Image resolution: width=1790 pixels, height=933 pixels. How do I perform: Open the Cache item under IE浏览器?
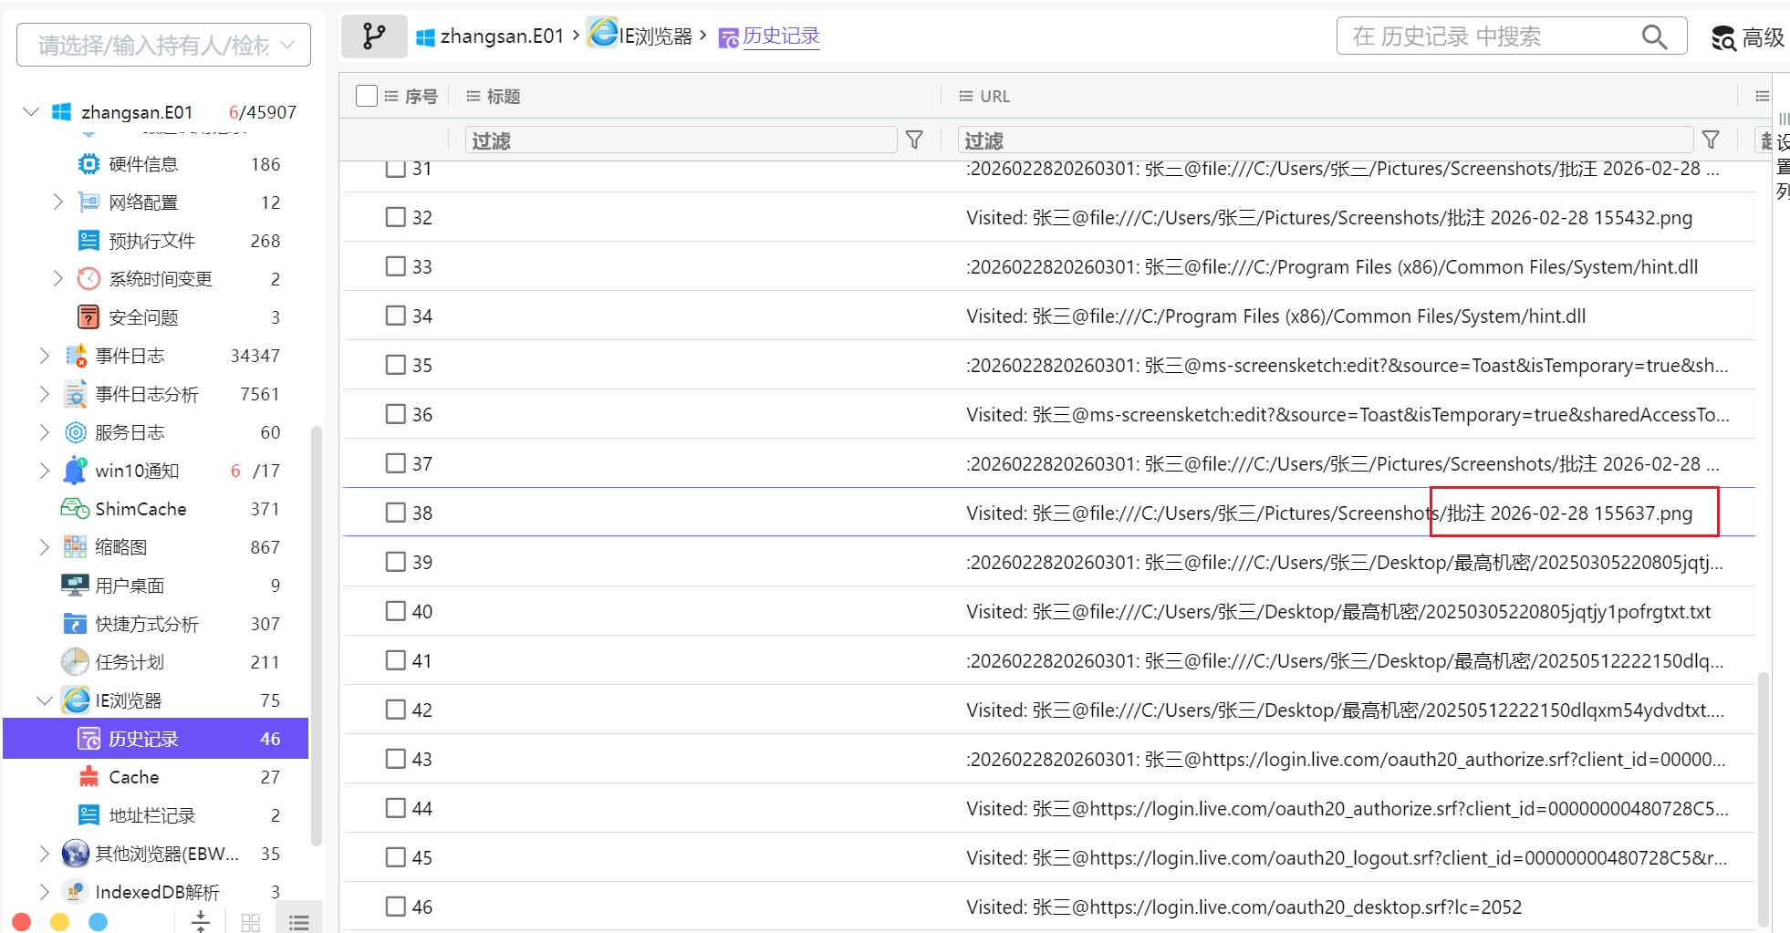[133, 777]
